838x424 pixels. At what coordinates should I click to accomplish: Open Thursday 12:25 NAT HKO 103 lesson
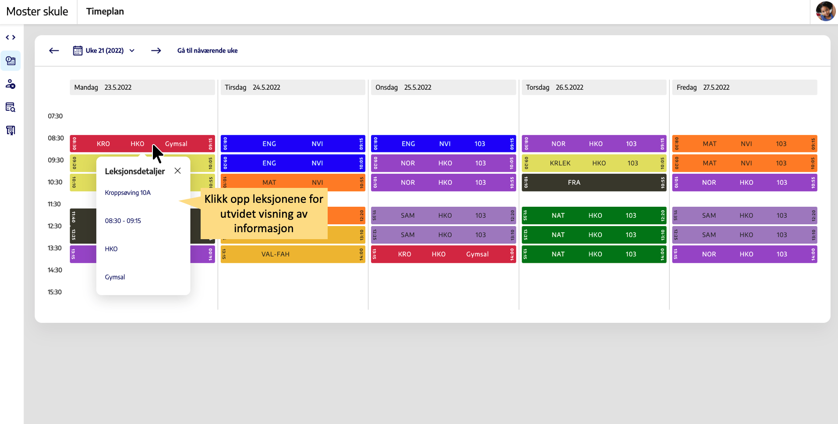[x=594, y=235]
